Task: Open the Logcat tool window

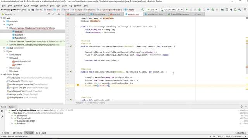Action: [41, 133]
